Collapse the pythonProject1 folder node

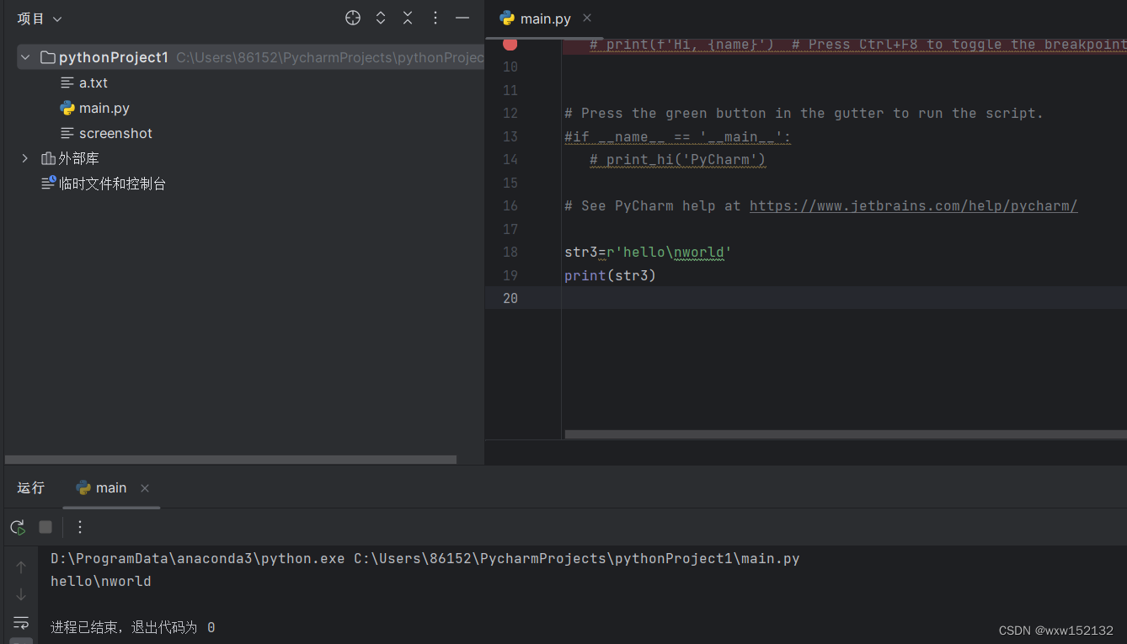25,57
